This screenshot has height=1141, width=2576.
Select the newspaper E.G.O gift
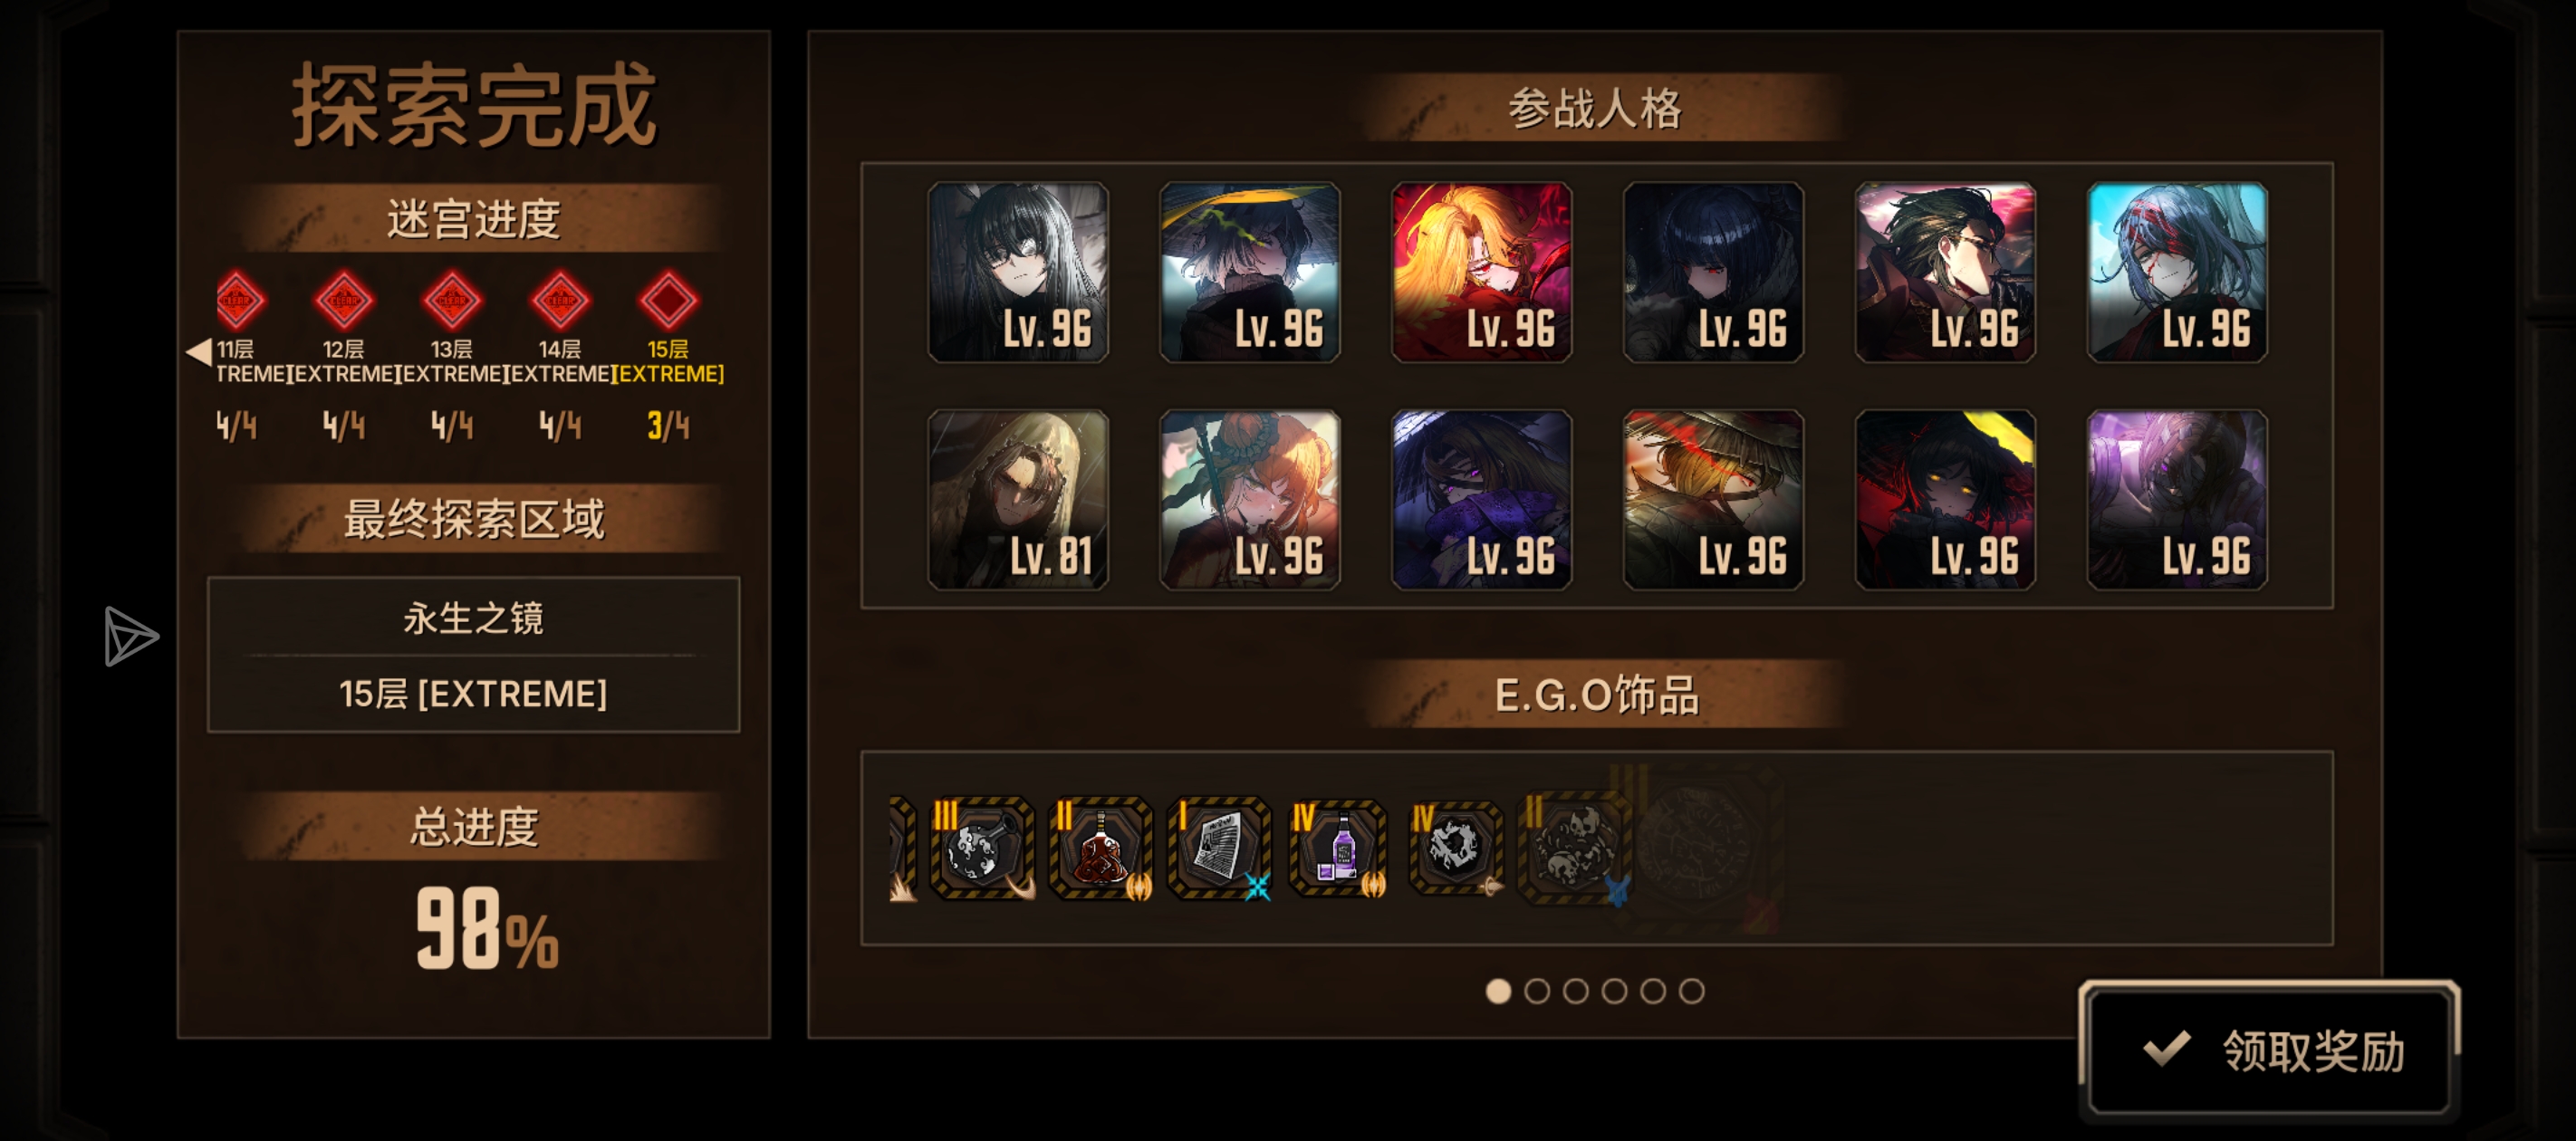click(1219, 848)
